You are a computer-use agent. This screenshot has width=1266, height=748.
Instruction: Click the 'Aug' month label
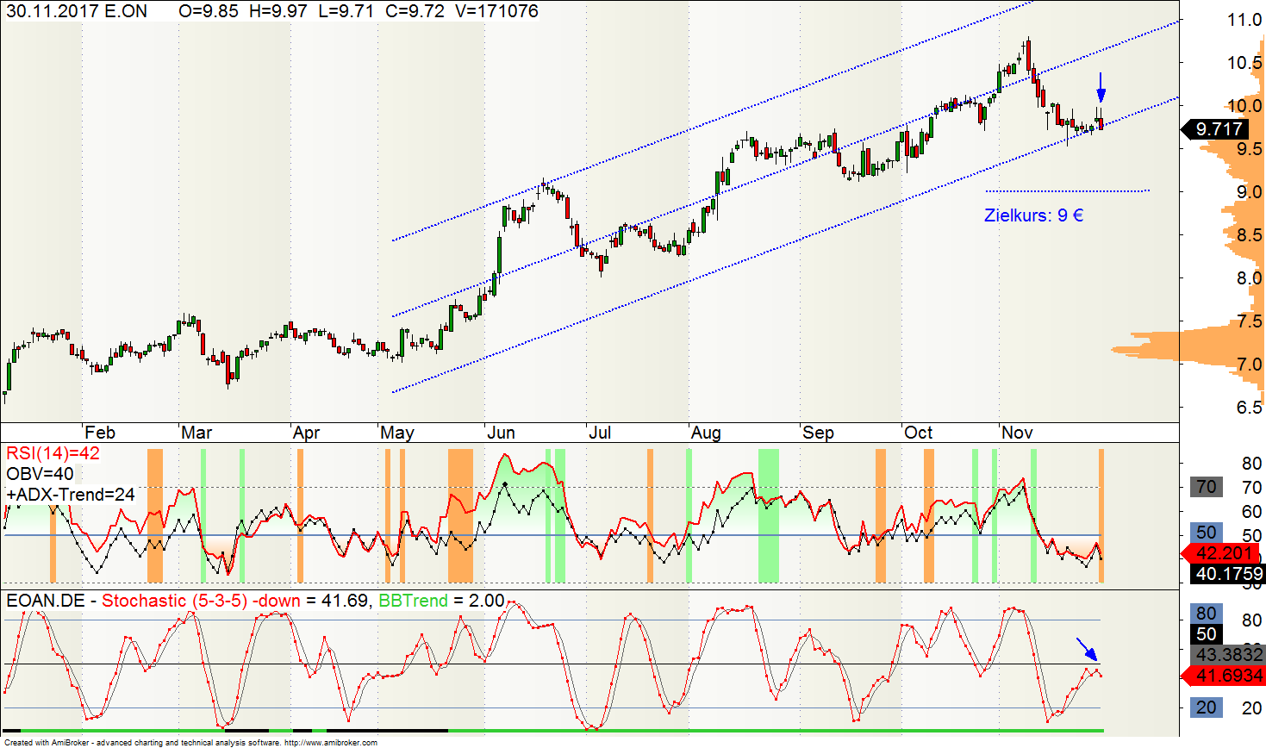tap(706, 433)
